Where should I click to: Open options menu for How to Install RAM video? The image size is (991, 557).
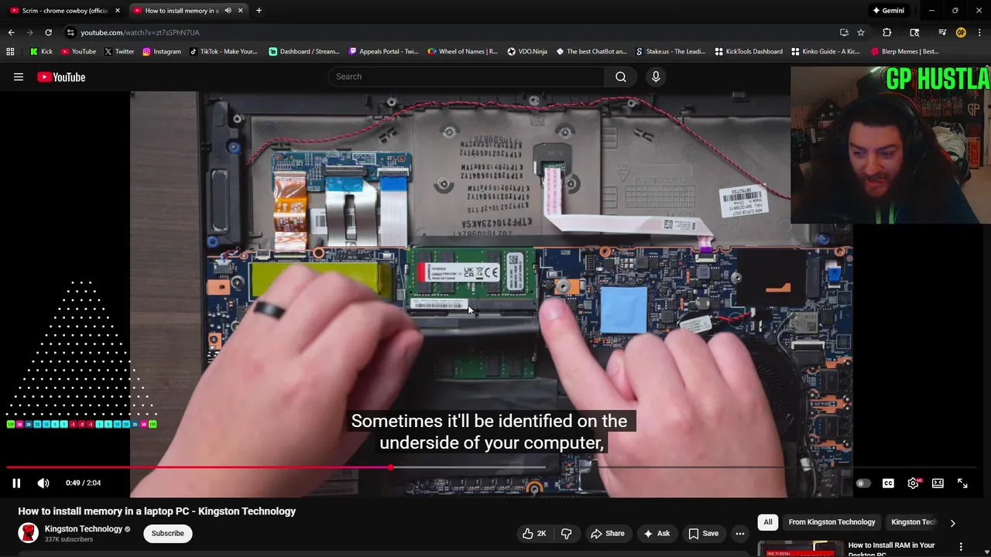pyautogui.click(x=961, y=546)
